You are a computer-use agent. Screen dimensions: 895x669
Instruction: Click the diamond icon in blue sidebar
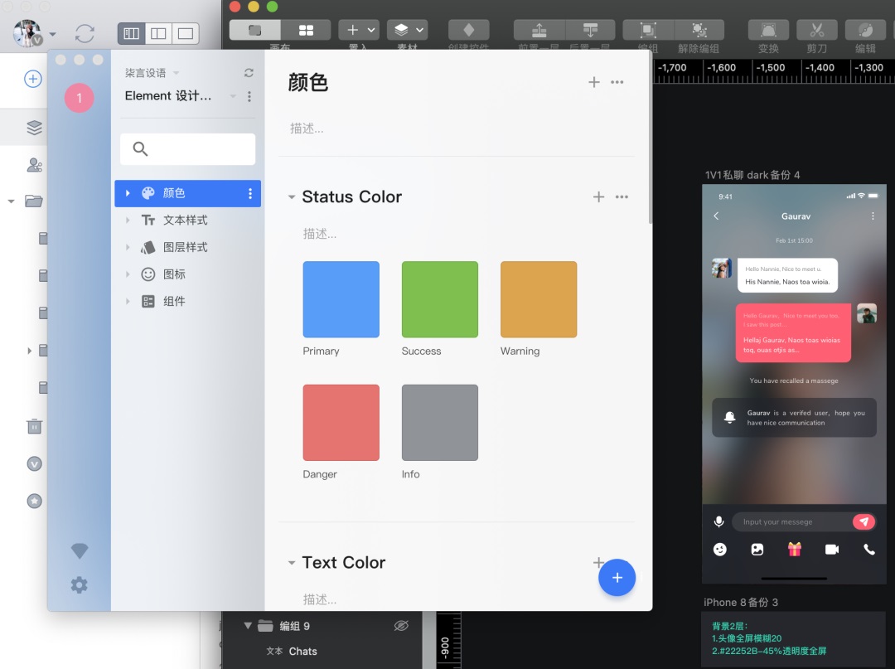coord(80,550)
